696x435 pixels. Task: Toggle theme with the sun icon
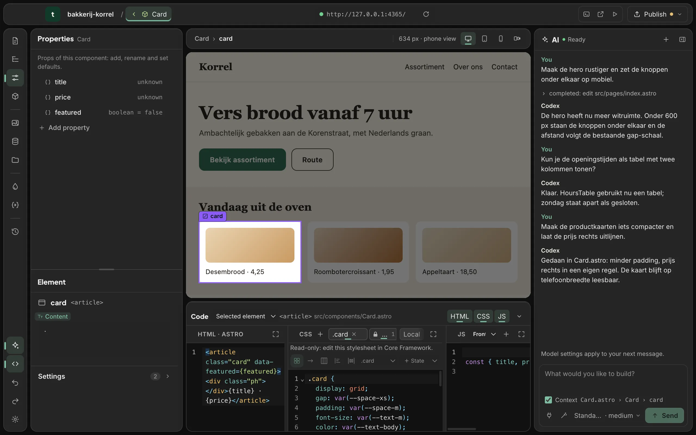15,419
